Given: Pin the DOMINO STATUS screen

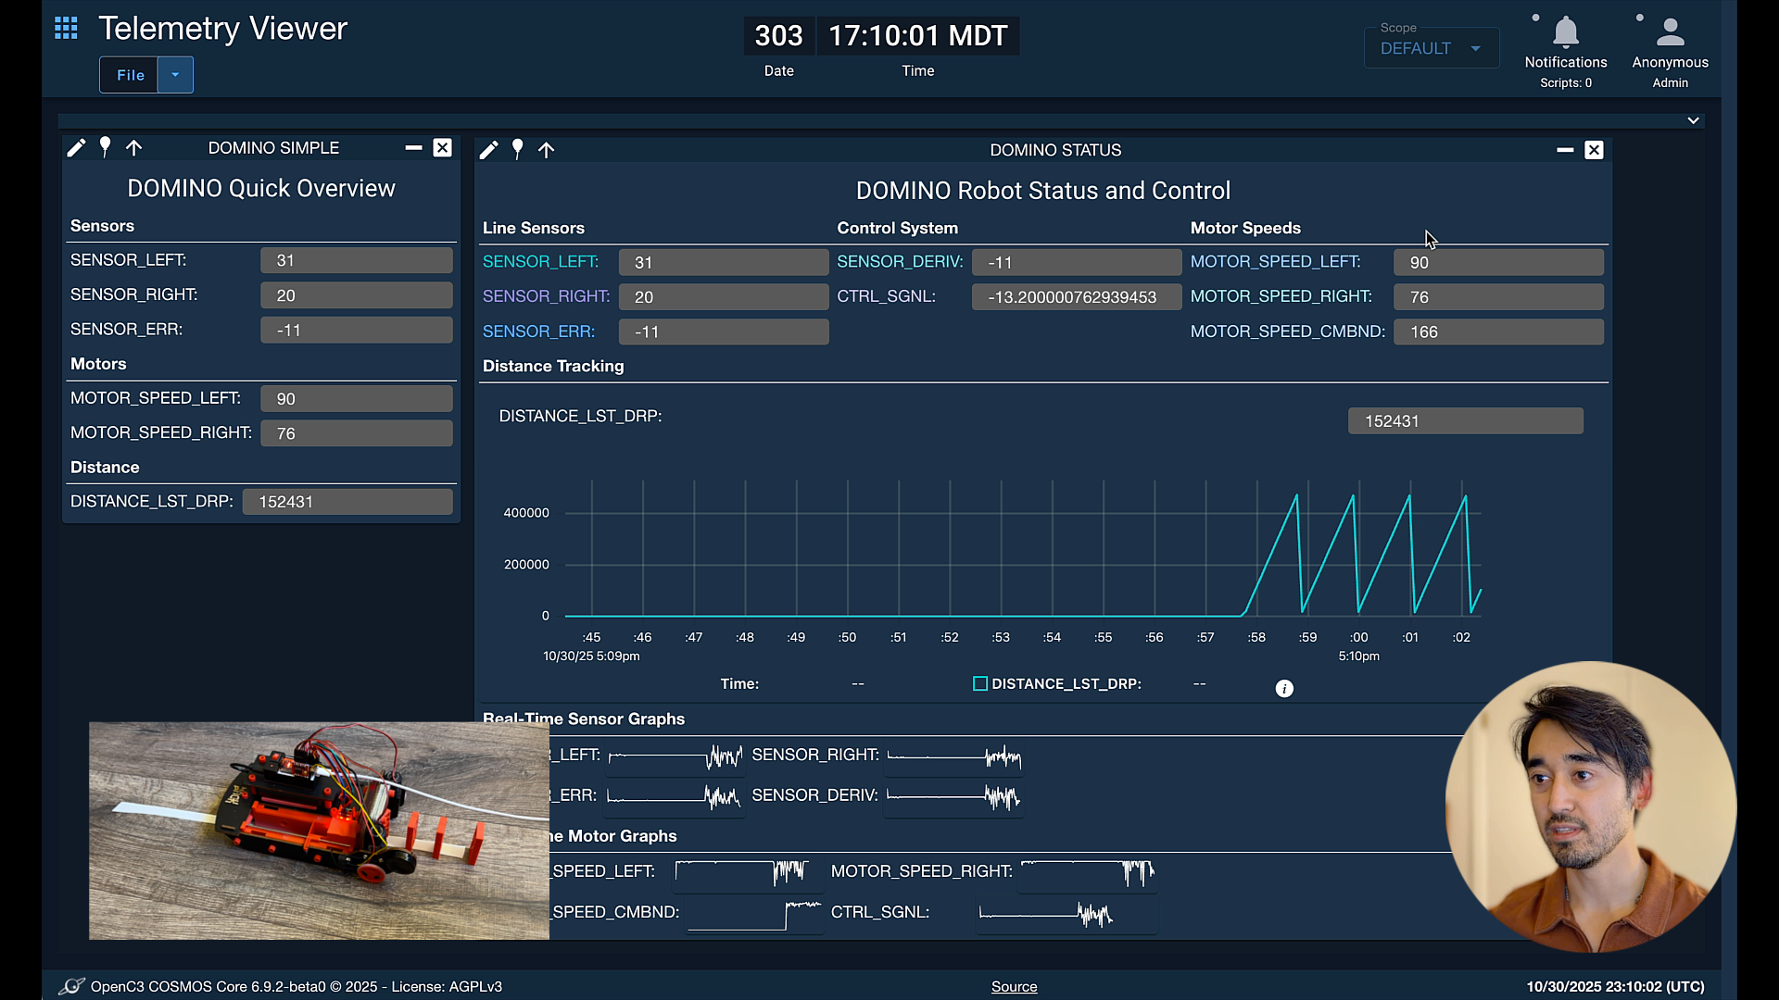Looking at the screenshot, I should point(517,150).
